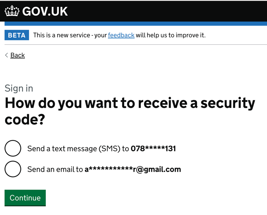Screen dimensions: 267x215
Task: Click the "Send a text message (SMS) to" label
Action: coord(78,148)
